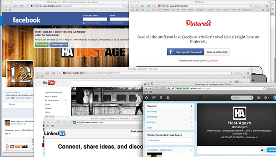Open History in YouTube sidebar

tap(48, 112)
